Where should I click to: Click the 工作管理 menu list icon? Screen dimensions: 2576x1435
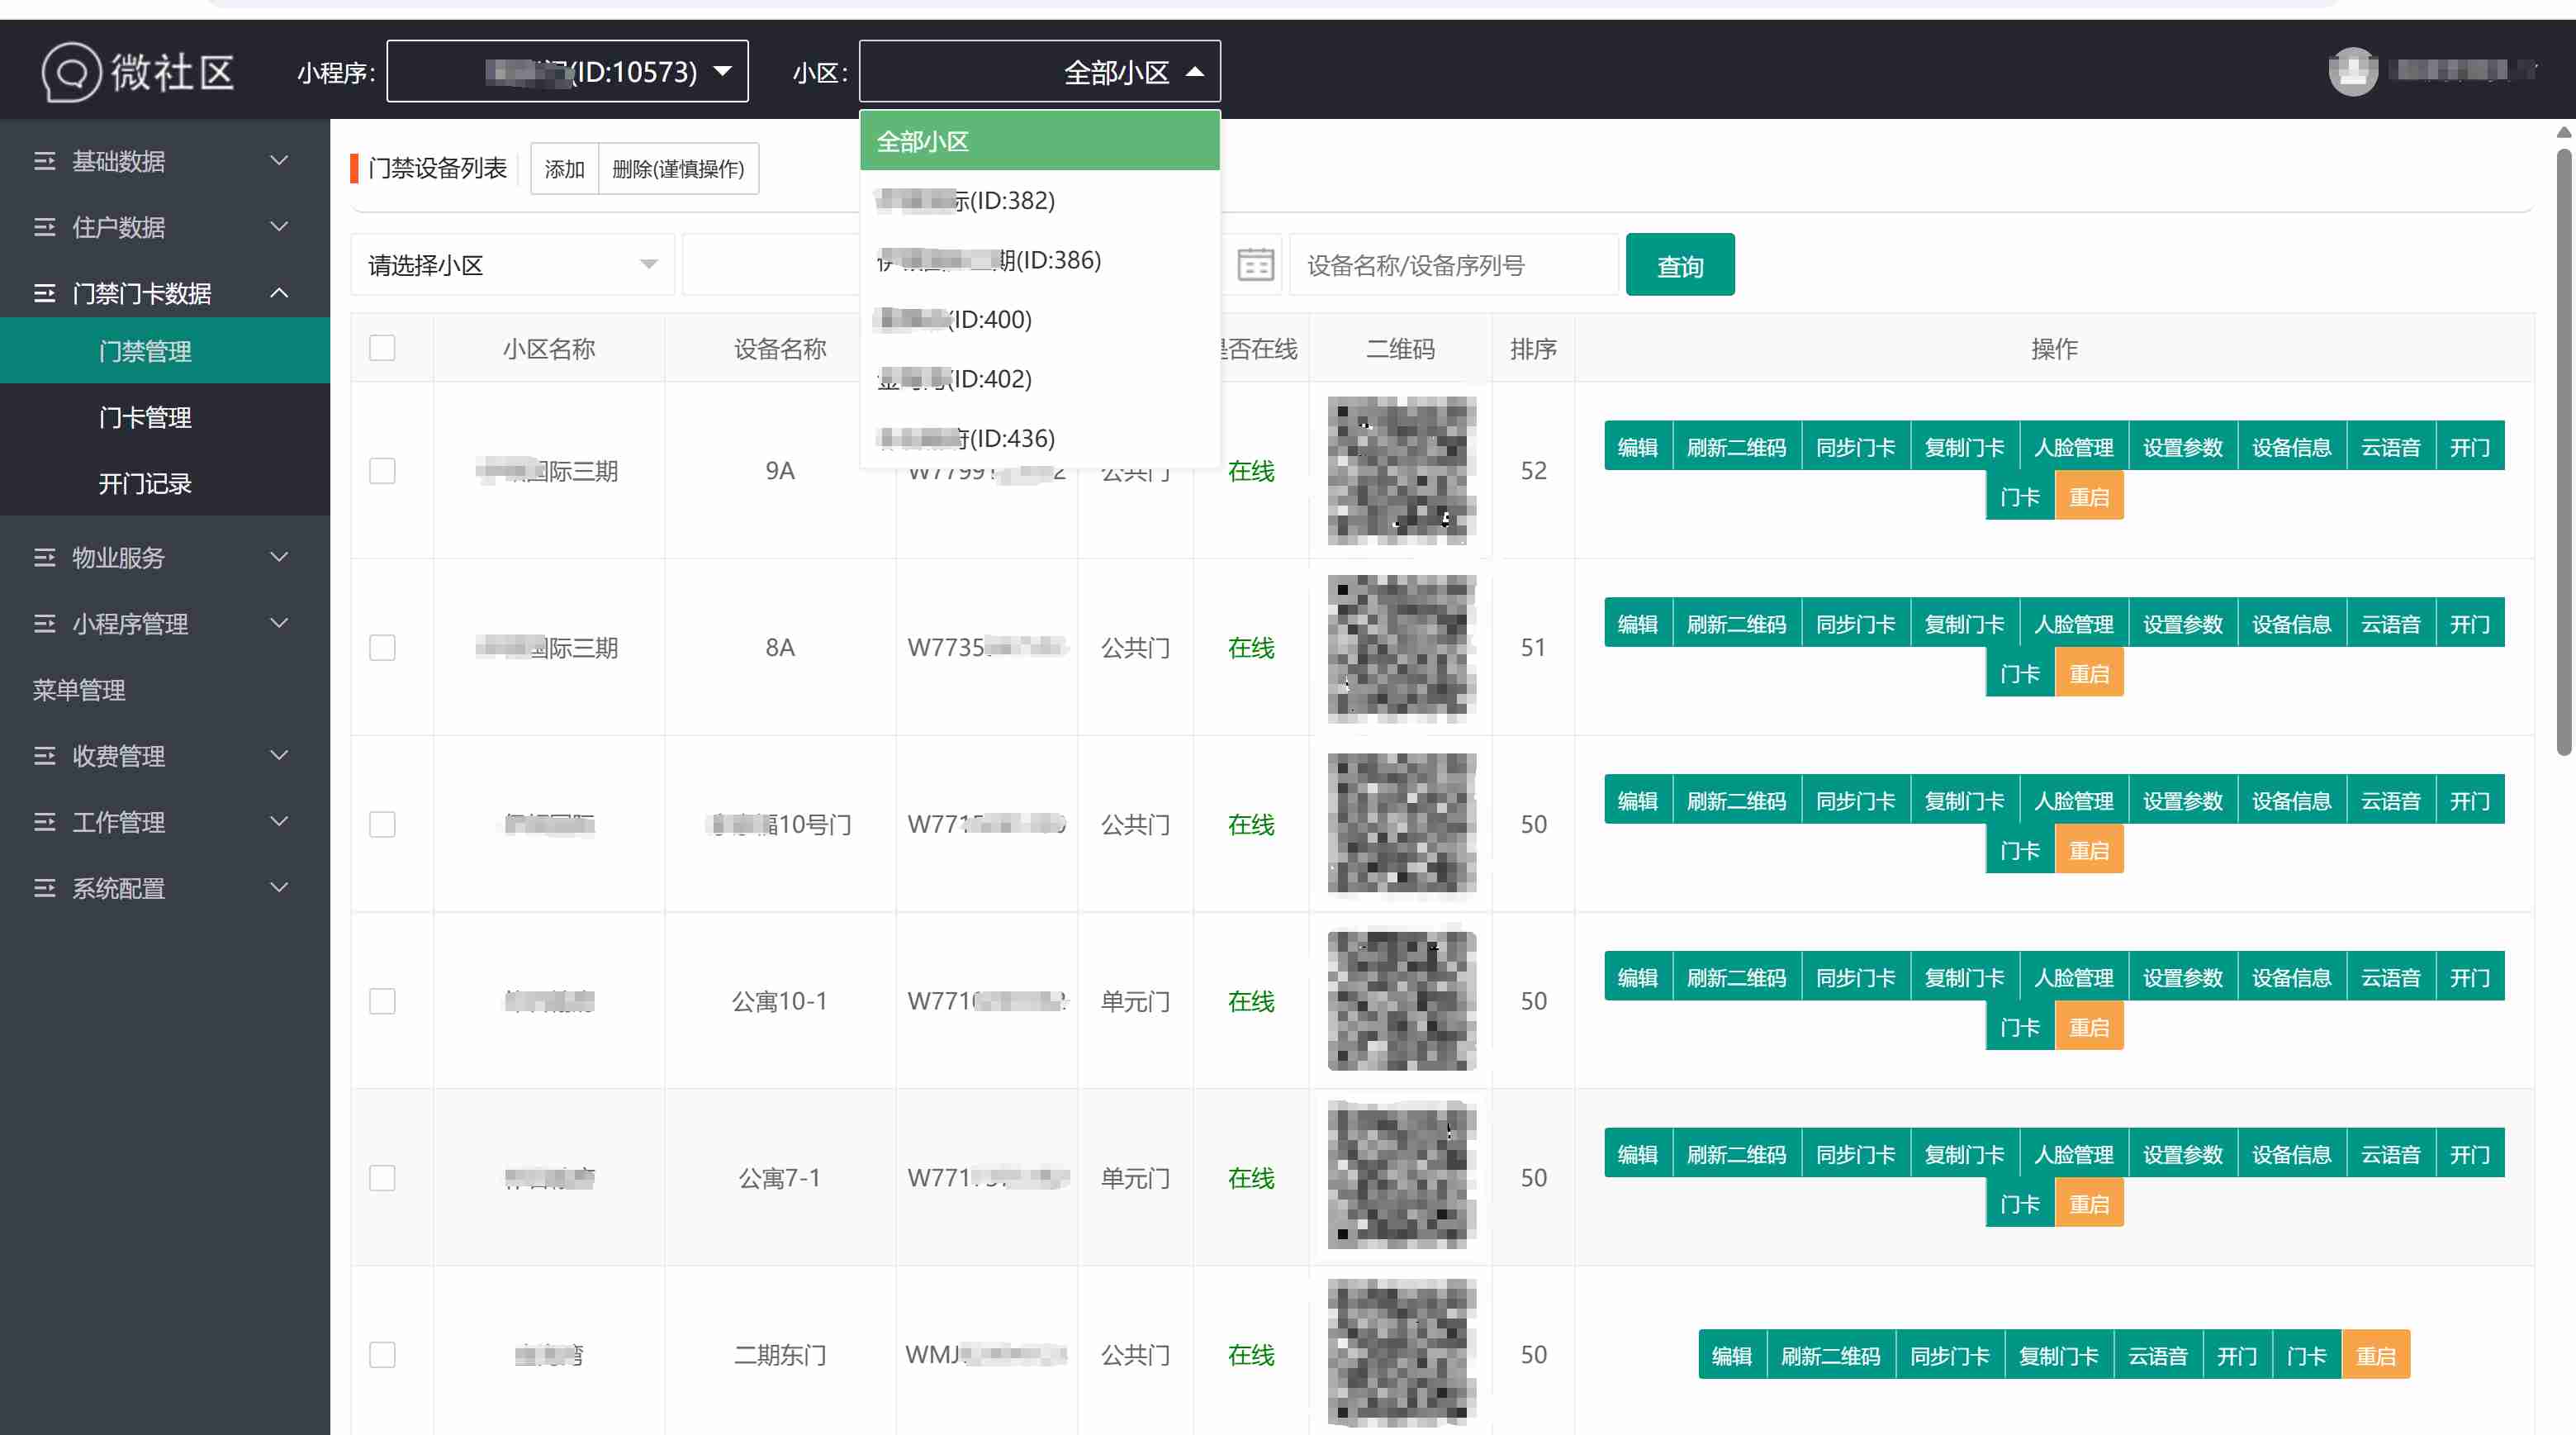pyautogui.click(x=44, y=821)
